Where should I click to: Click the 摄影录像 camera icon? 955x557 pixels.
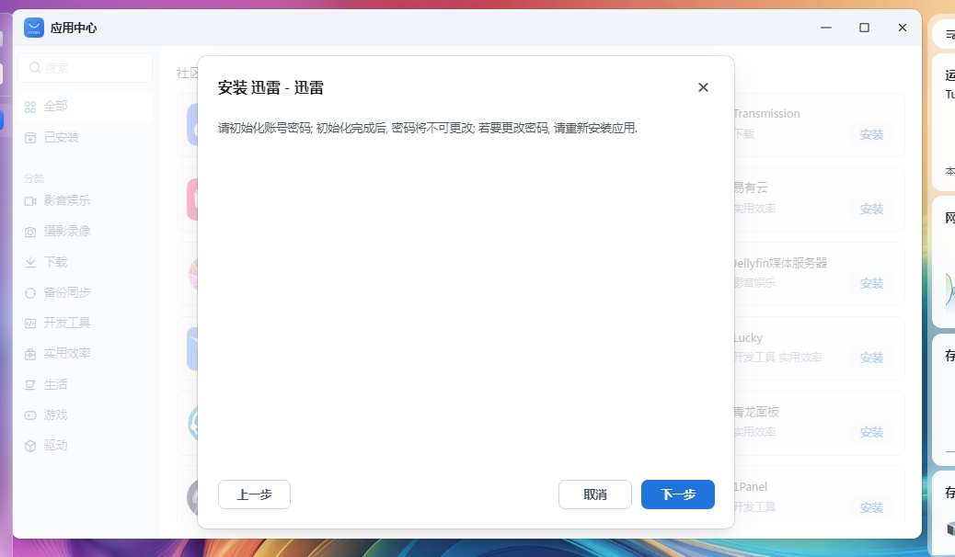(30, 232)
